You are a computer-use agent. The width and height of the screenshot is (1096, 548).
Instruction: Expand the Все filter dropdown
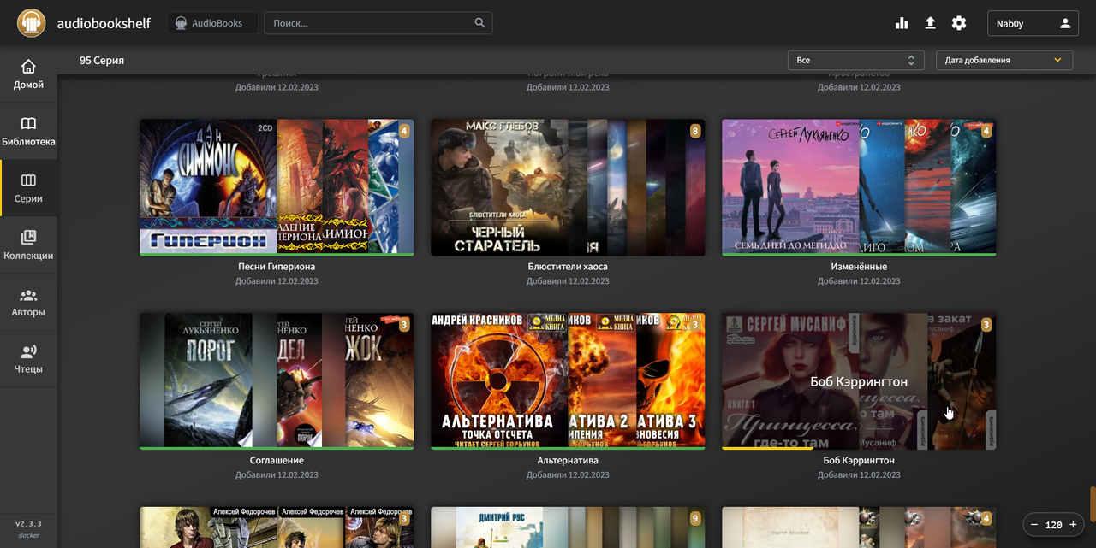click(855, 60)
